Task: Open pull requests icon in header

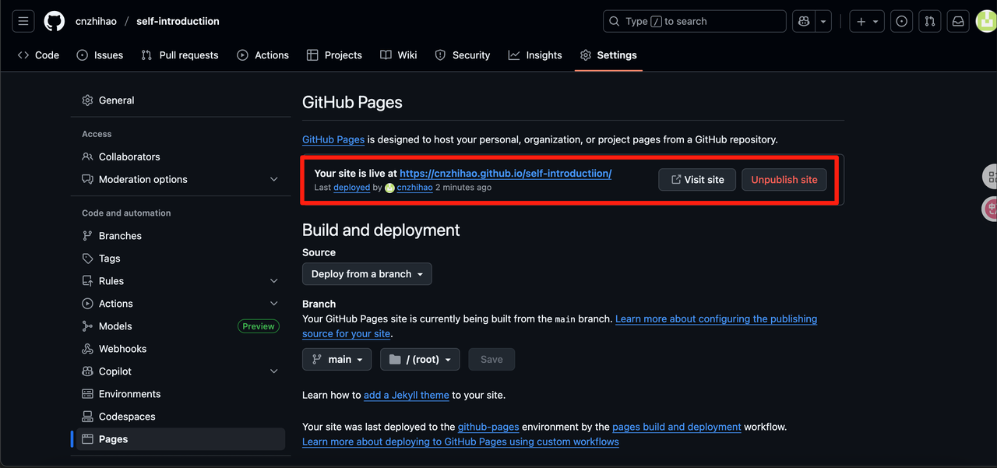Action: coord(929,22)
